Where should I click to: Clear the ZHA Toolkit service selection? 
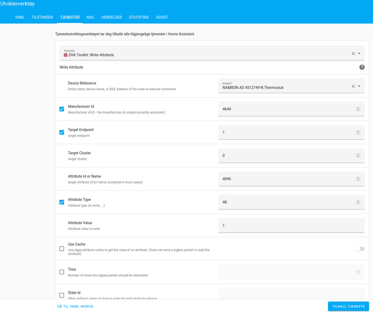pyautogui.click(x=353, y=54)
